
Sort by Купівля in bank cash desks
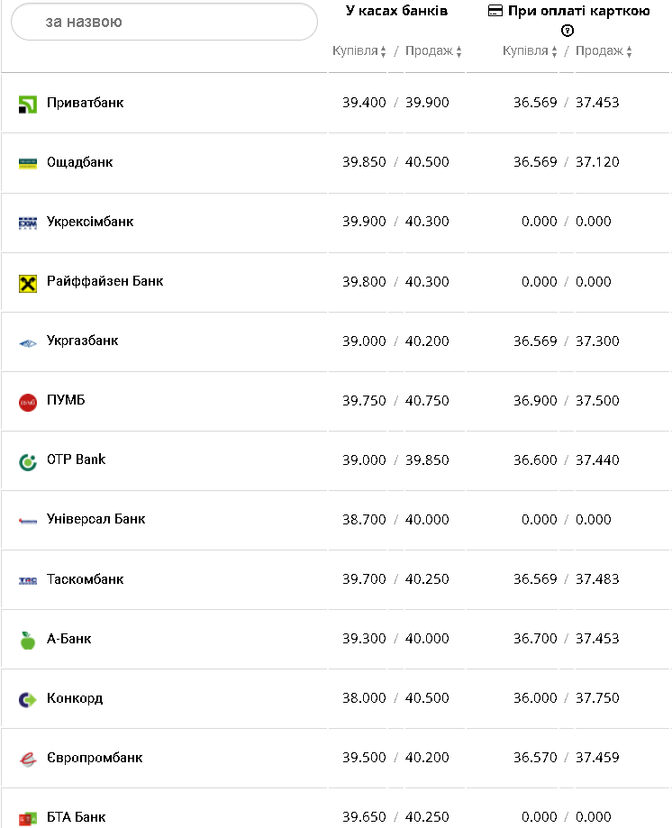[359, 51]
